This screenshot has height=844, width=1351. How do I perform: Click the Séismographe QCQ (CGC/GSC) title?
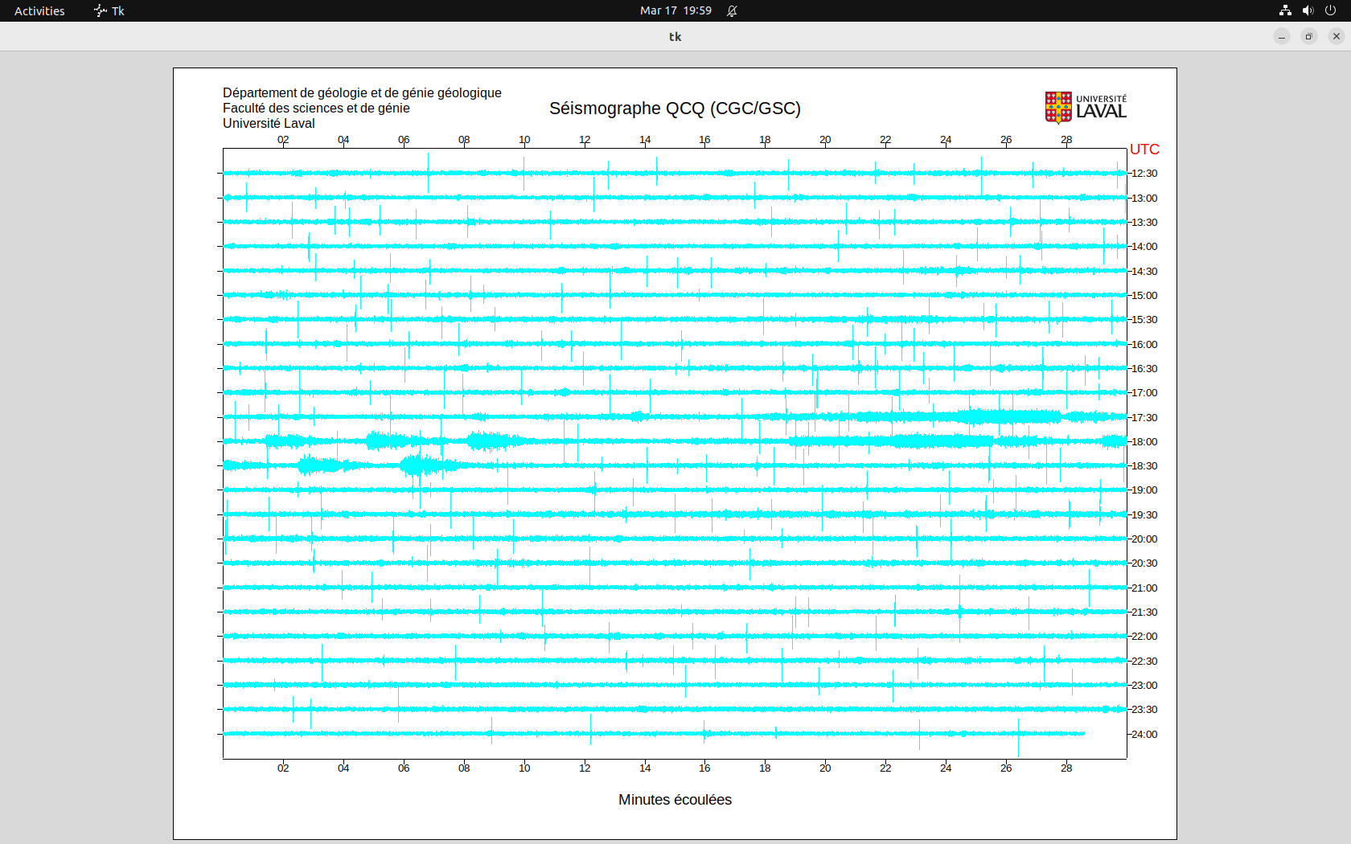[x=675, y=109]
